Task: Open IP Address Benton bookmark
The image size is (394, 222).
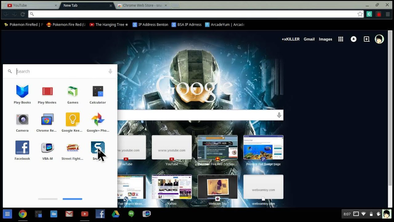Action: [x=150, y=25]
